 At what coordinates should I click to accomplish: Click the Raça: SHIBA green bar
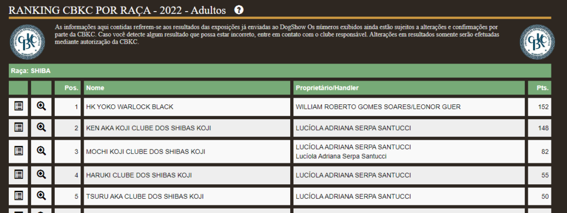pyautogui.click(x=280, y=71)
